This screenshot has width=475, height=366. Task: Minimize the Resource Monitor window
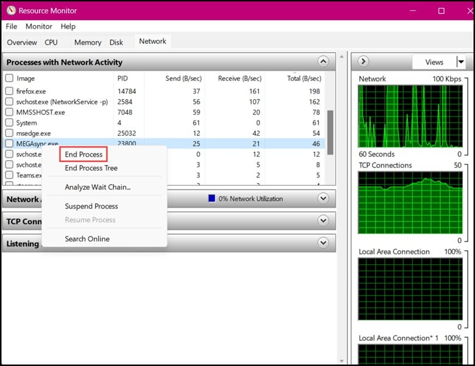(413, 11)
